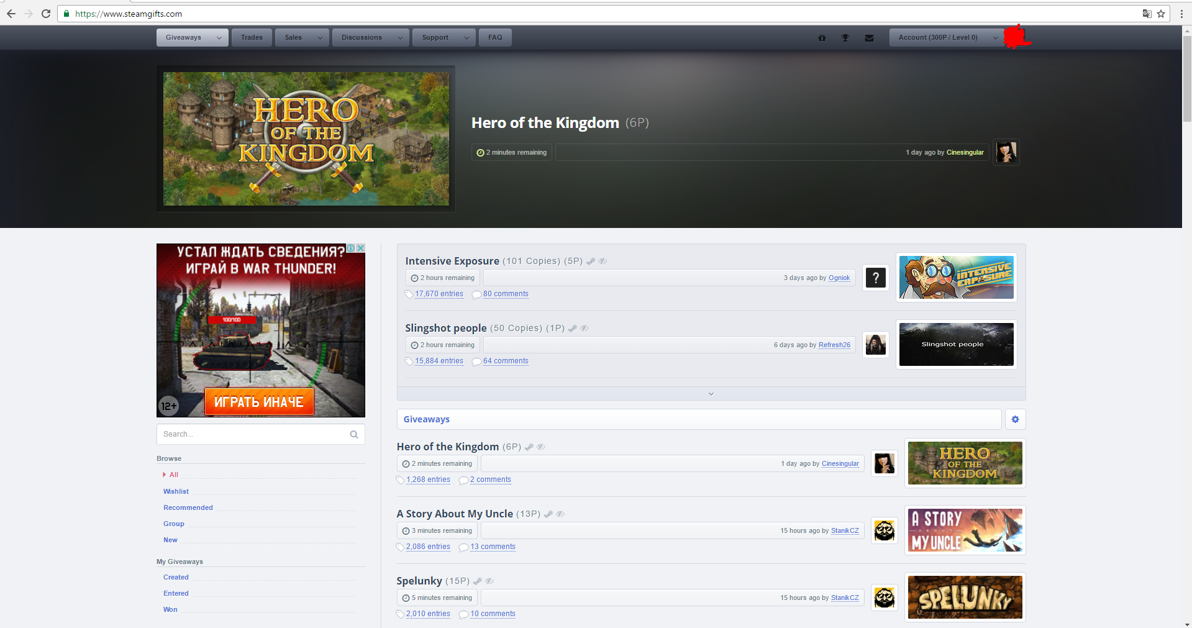Open StanikCZ's avatar in the A Story About My Uncle row
The height and width of the screenshot is (628, 1192).
885,530
